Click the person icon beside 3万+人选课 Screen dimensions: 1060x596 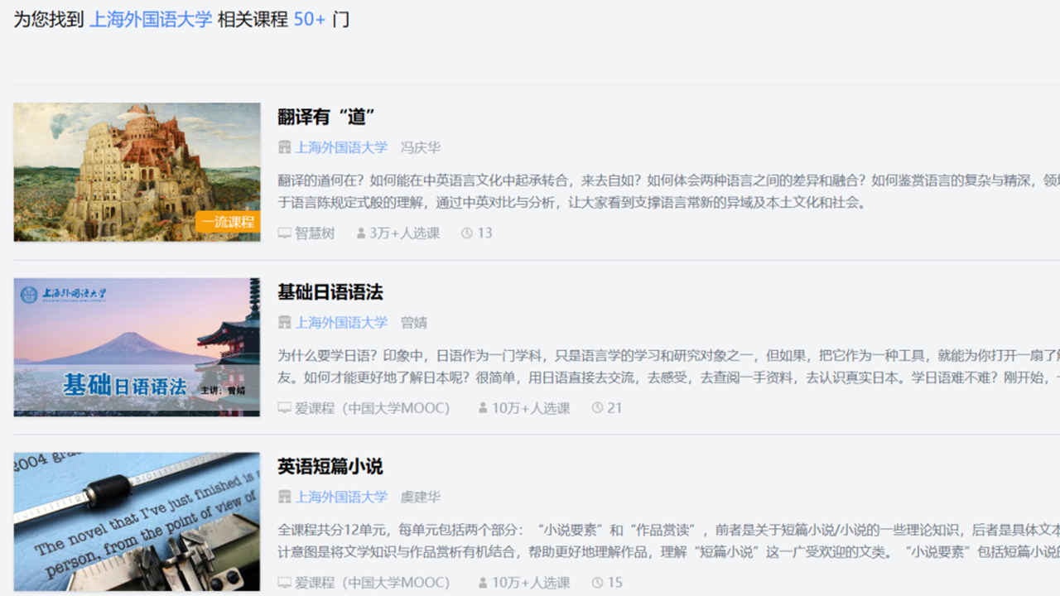click(361, 233)
